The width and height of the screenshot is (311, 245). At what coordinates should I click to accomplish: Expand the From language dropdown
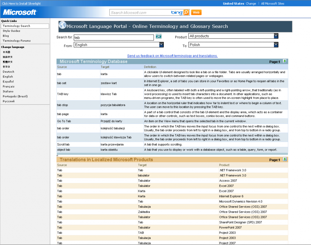[161, 45]
